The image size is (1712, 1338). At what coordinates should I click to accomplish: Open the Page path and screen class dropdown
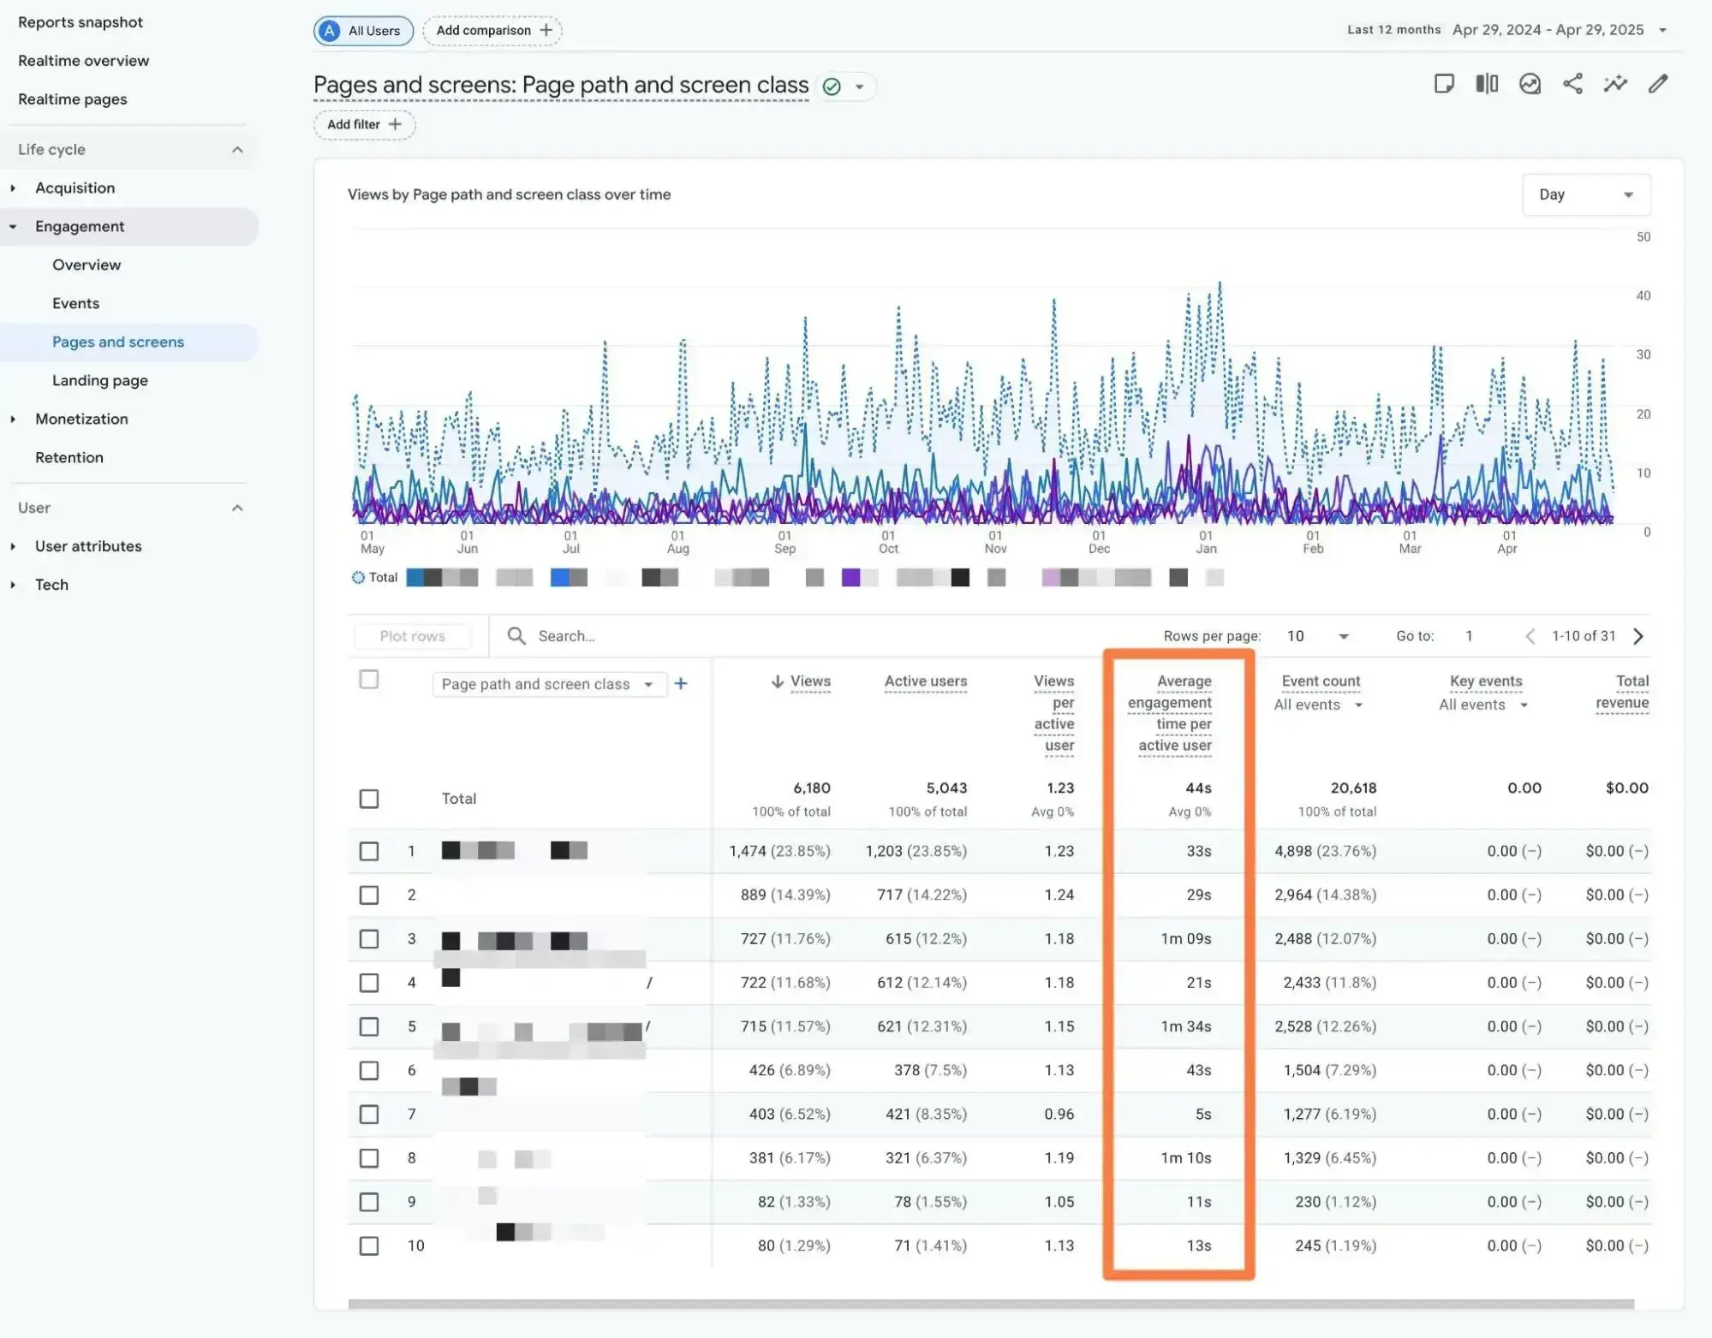(549, 684)
